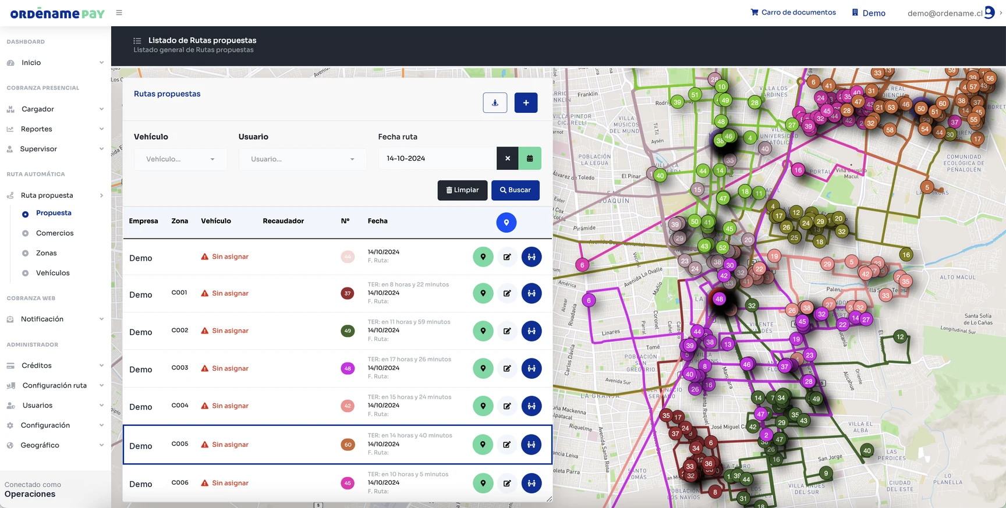Show route on map for first Demo row

483,257
